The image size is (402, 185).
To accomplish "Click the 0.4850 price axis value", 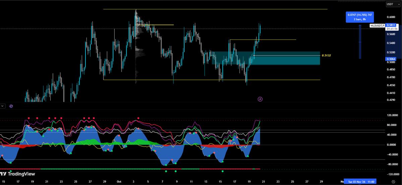I will (x=391, y=69).
